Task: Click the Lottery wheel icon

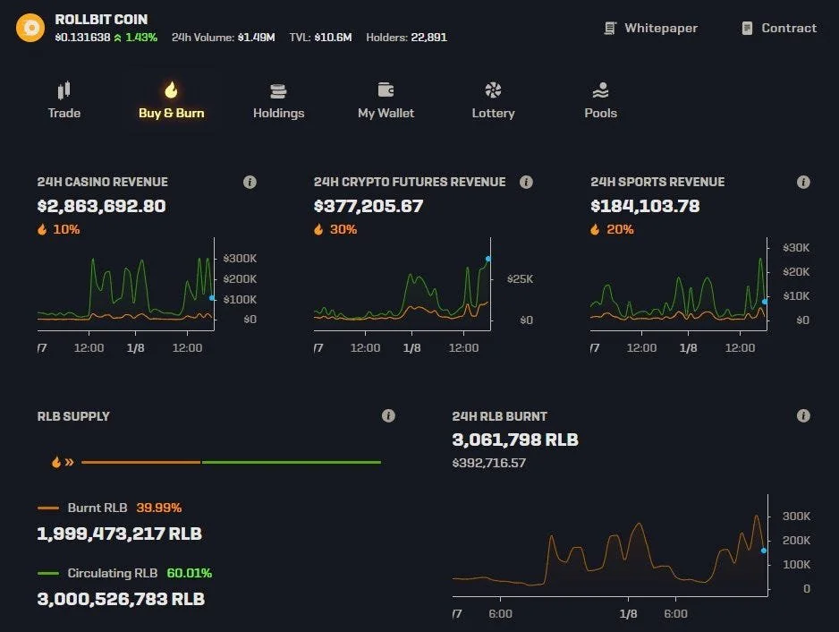Action: [493, 90]
